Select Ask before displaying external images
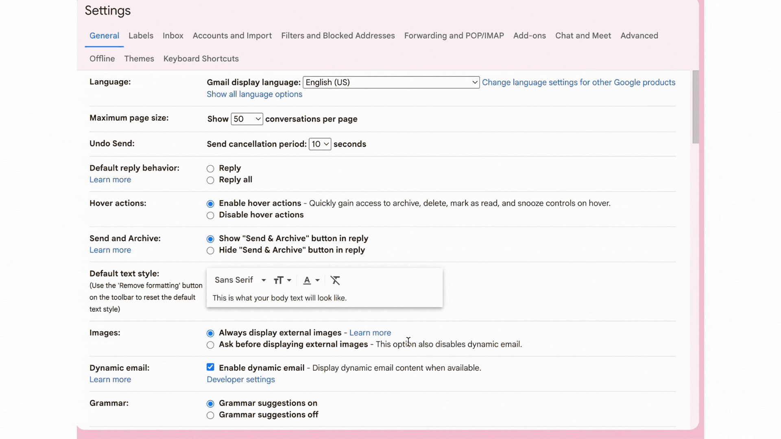The width and height of the screenshot is (781, 439). click(x=210, y=345)
